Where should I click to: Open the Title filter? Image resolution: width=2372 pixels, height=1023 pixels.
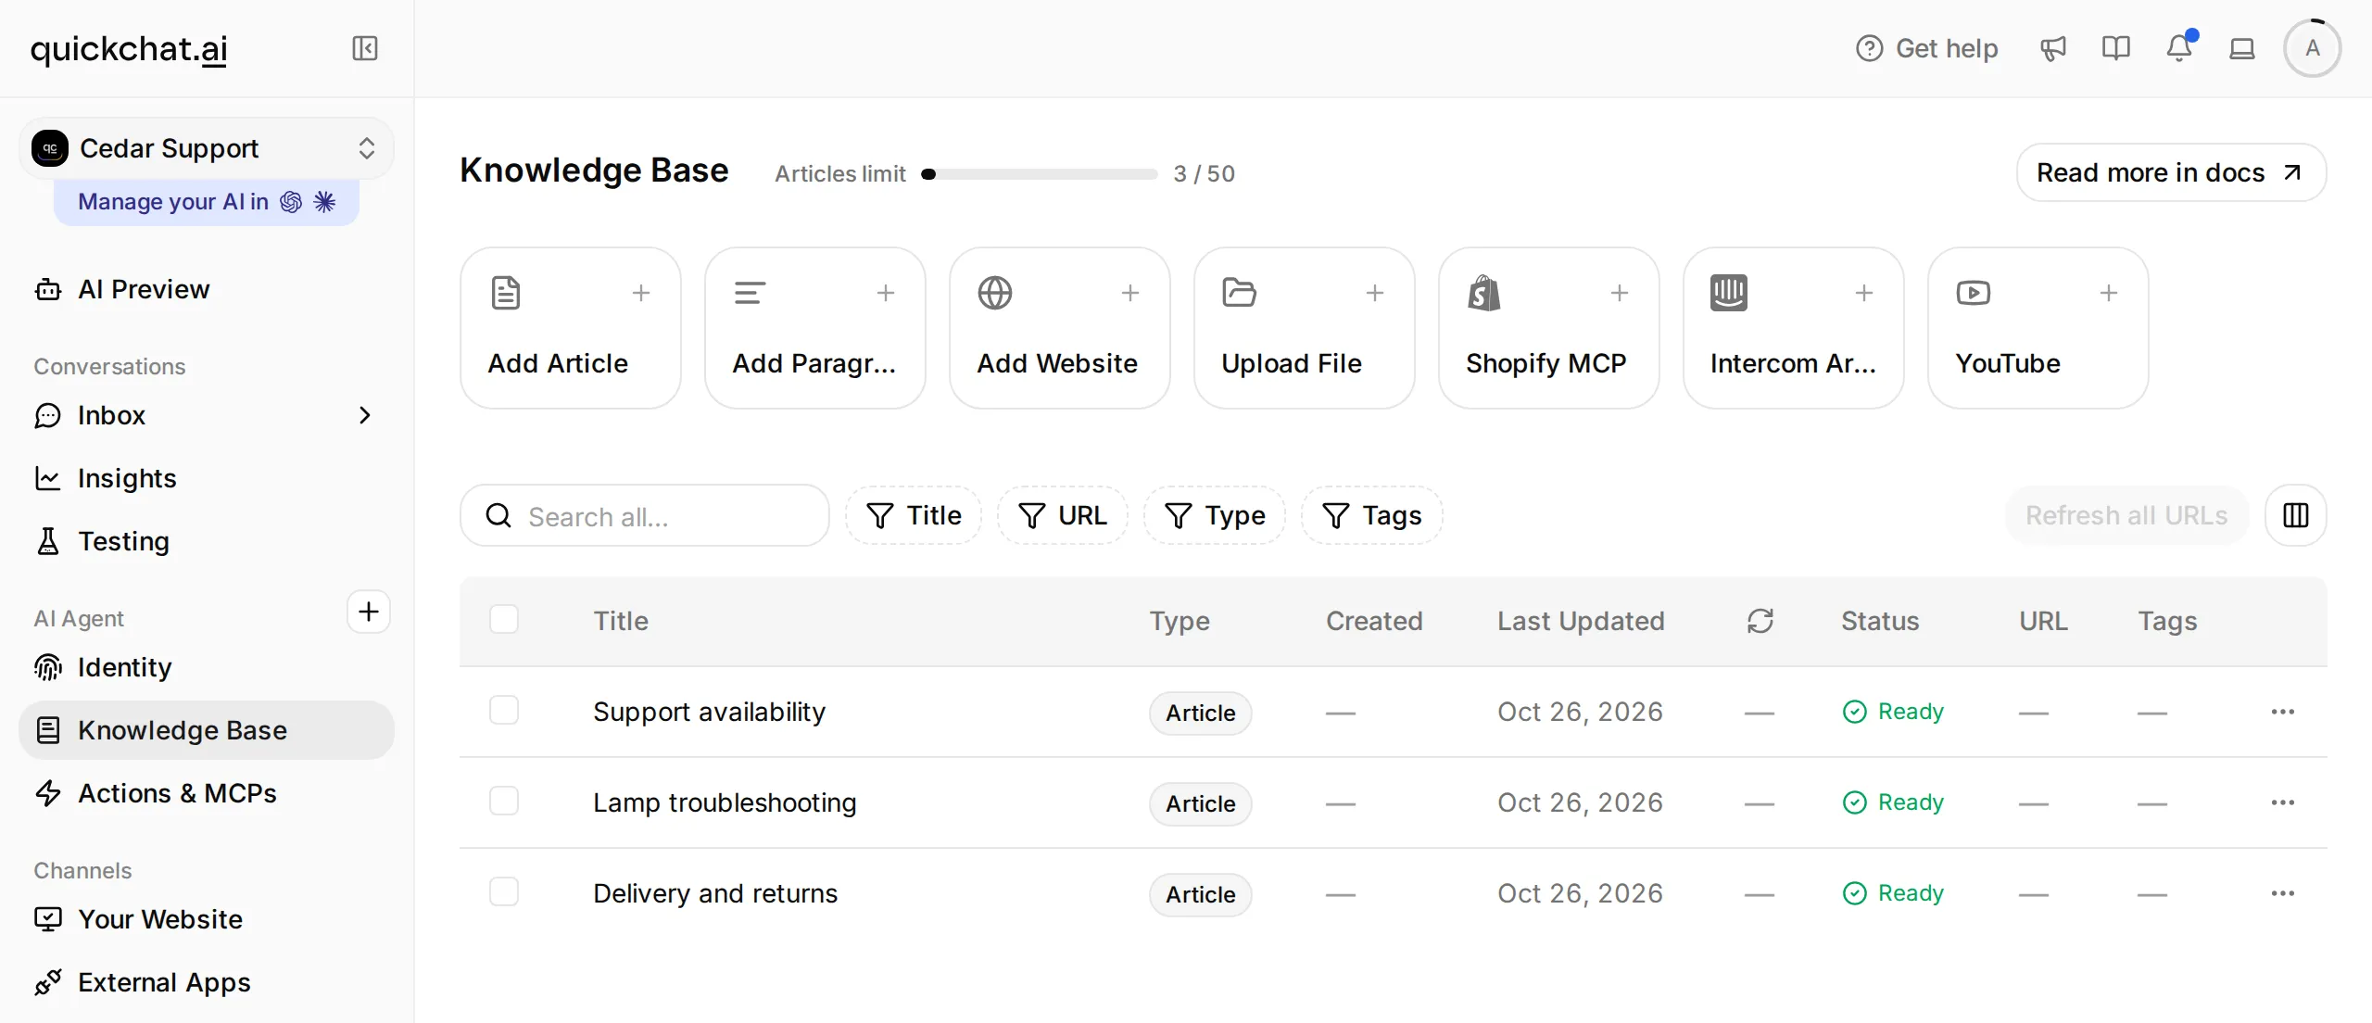point(914,515)
